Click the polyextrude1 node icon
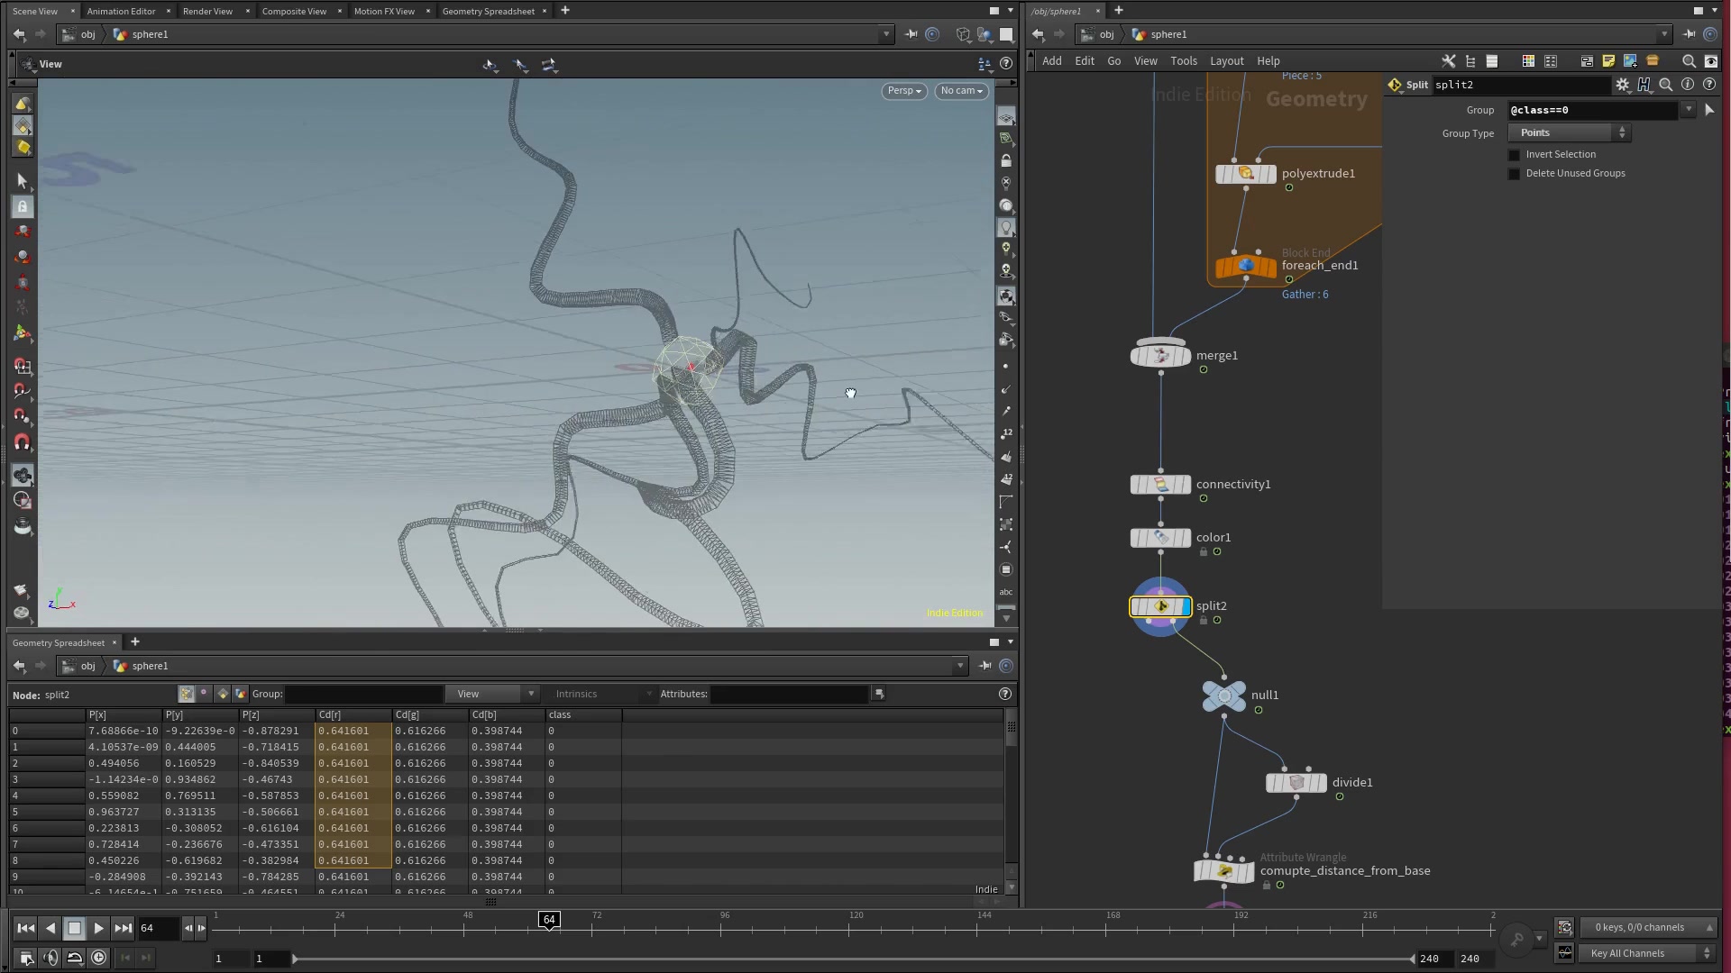Viewport: 1731px width, 973px height. pyautogui.click(x=1245, y=174)
